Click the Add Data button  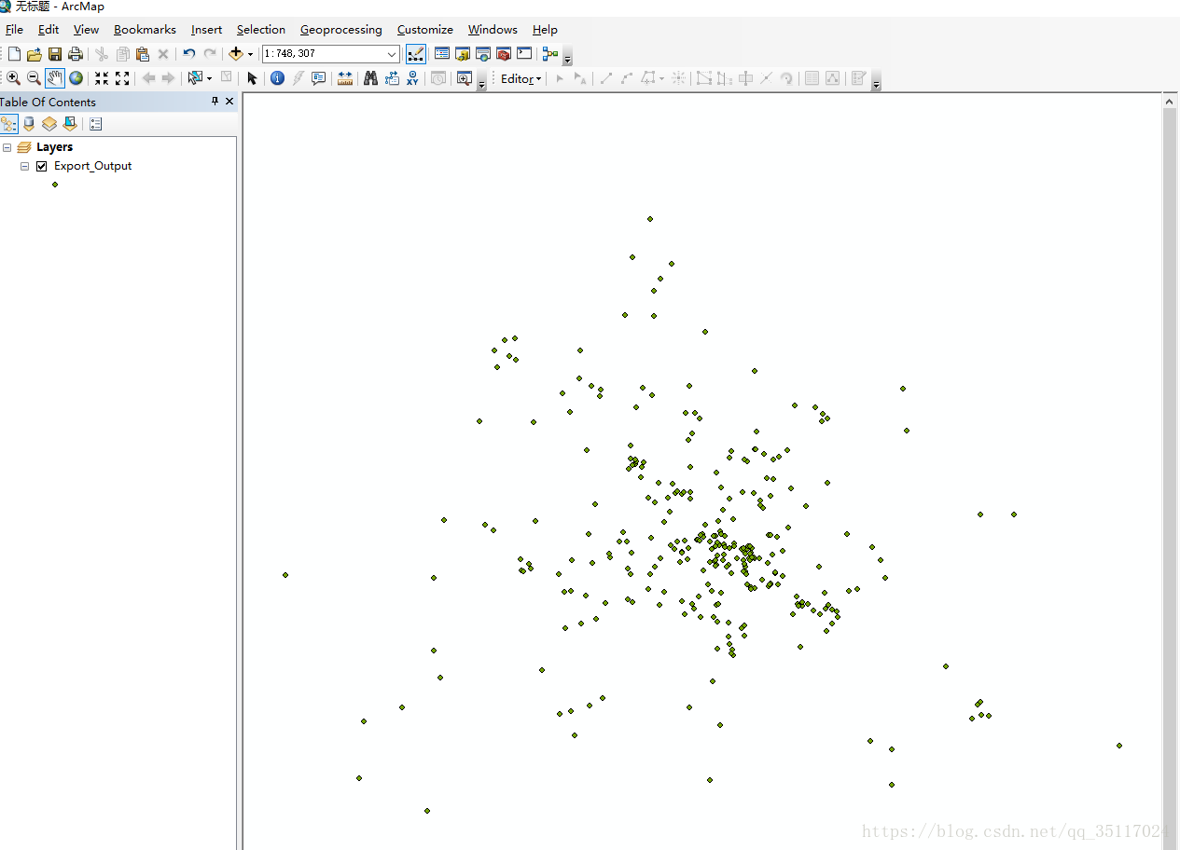click(236, 54)
